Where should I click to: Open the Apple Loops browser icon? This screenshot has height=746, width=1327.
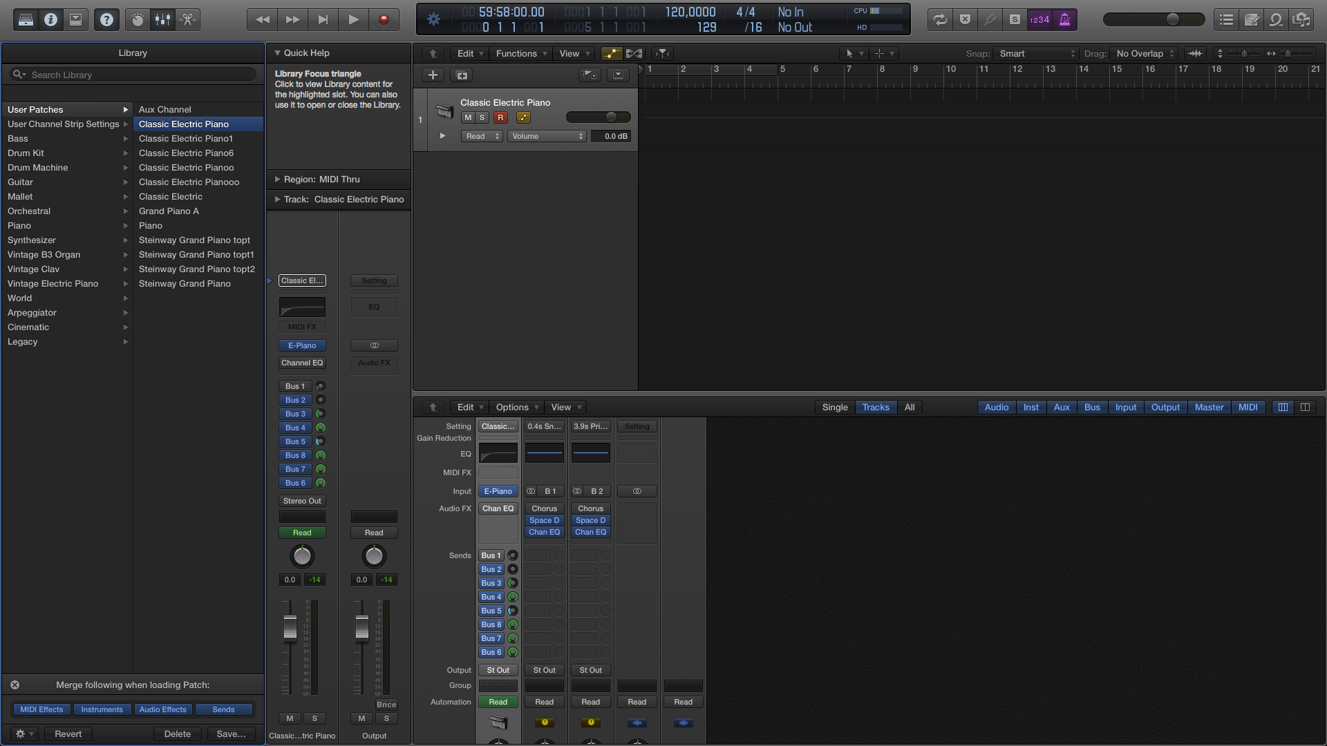tap(1277, 20)
